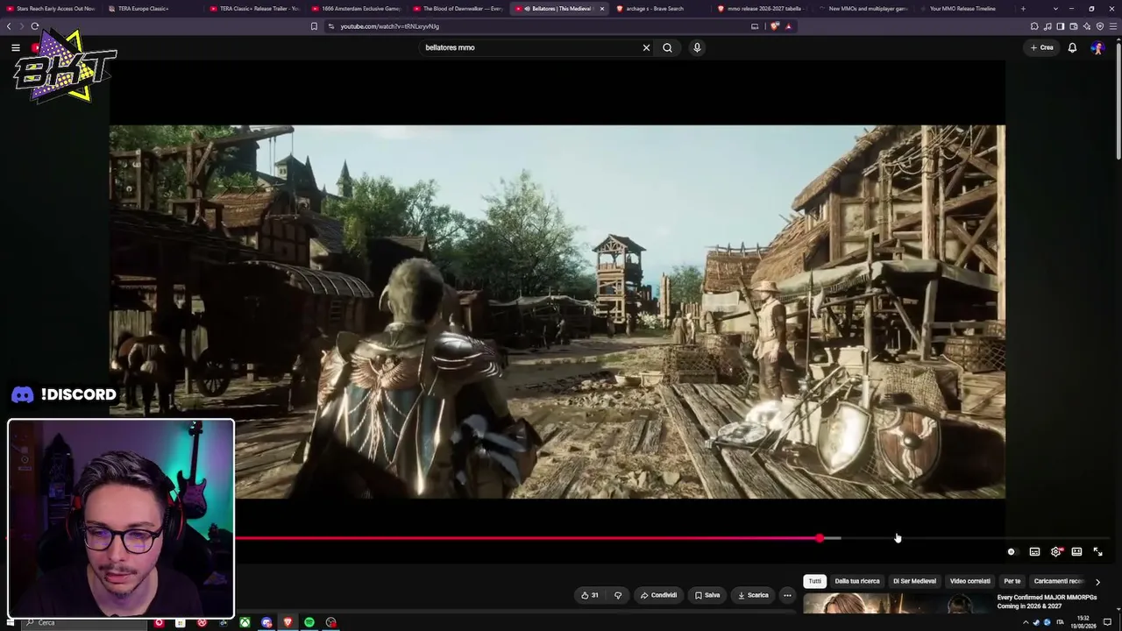Switch to 1666 Amsterdam Exclusive Gameplay tab
The width and height of the screenshot is (1122, 631).
357,9
